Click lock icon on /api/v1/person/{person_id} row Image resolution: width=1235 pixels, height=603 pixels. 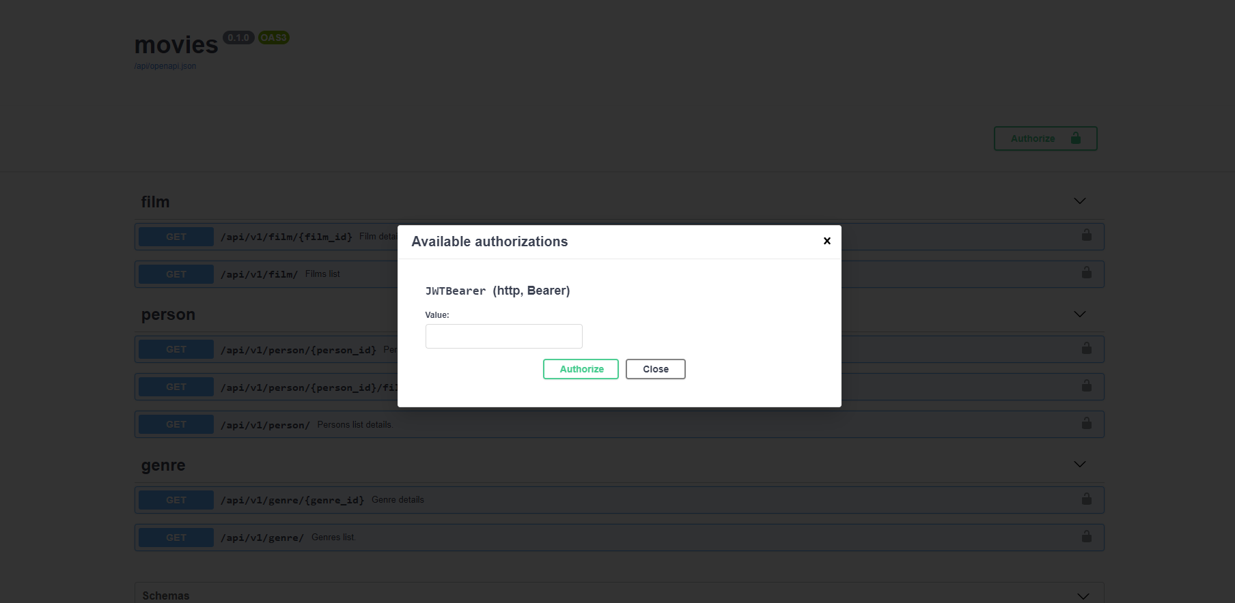(x=1086, y=349)
